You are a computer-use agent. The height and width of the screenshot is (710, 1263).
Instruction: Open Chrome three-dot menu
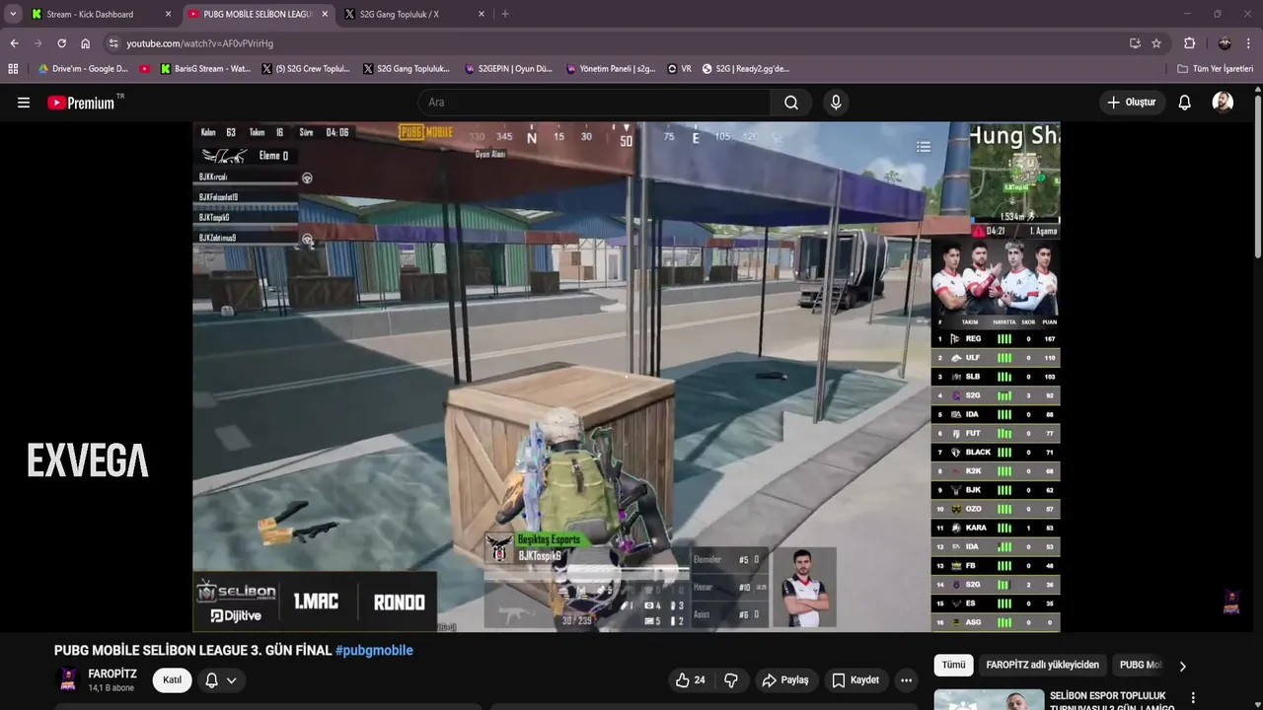tap(1249, 43)
